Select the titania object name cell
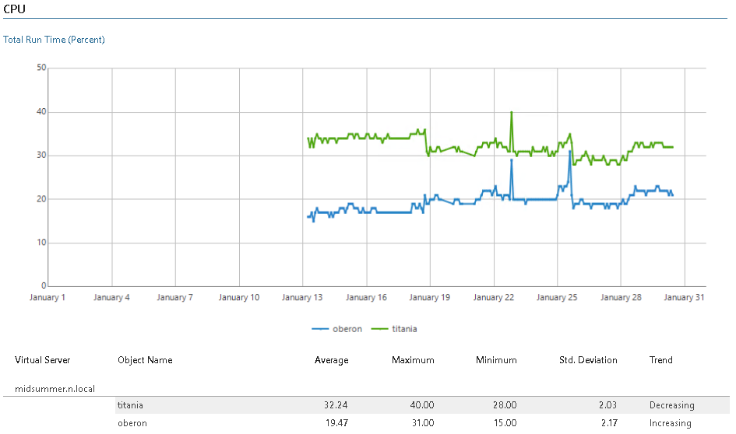 (x=130, y=405)
